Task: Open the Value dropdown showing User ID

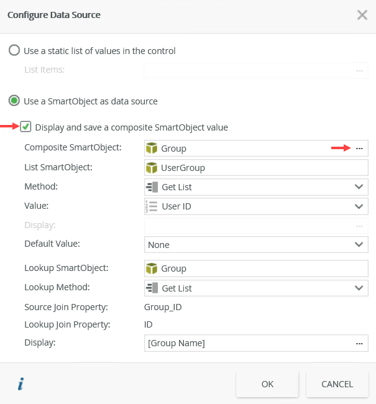Action: tap(359, 206)
